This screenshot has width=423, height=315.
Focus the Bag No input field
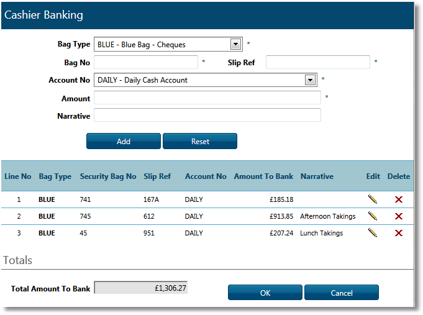(x=146, y=62)
